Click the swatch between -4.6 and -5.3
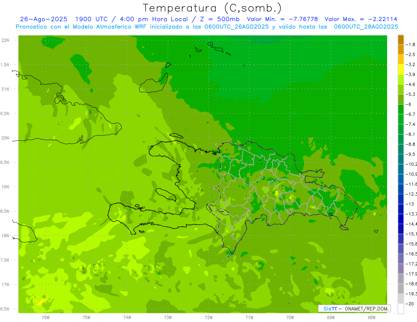 coord(401,89)
